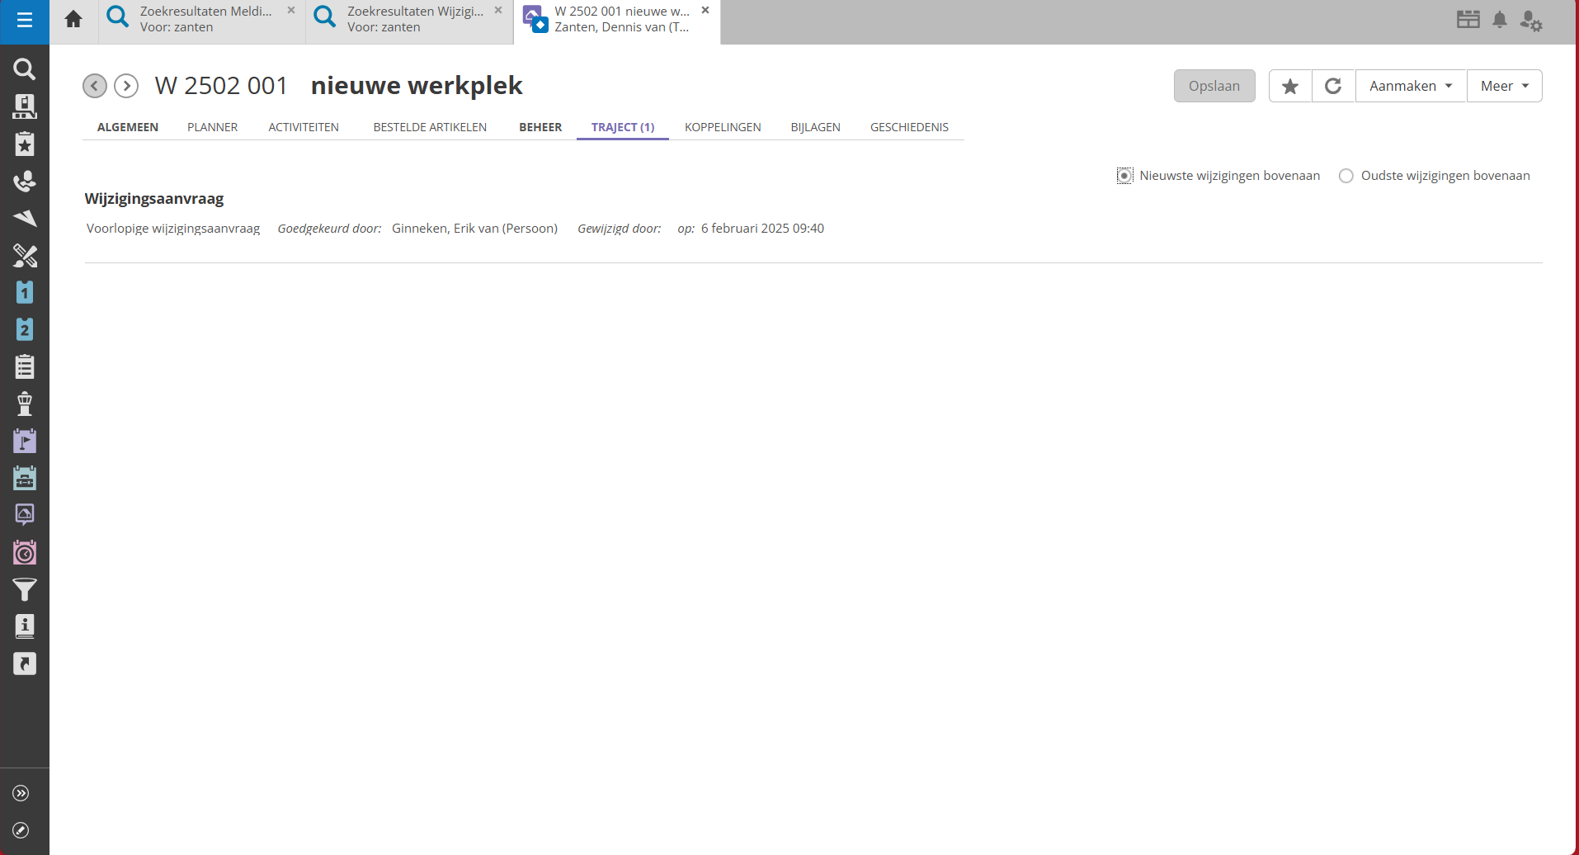Screen dimensions: 1579x855
Task: Open the filter funnel sidebar icon
Action: pos(25,590)
